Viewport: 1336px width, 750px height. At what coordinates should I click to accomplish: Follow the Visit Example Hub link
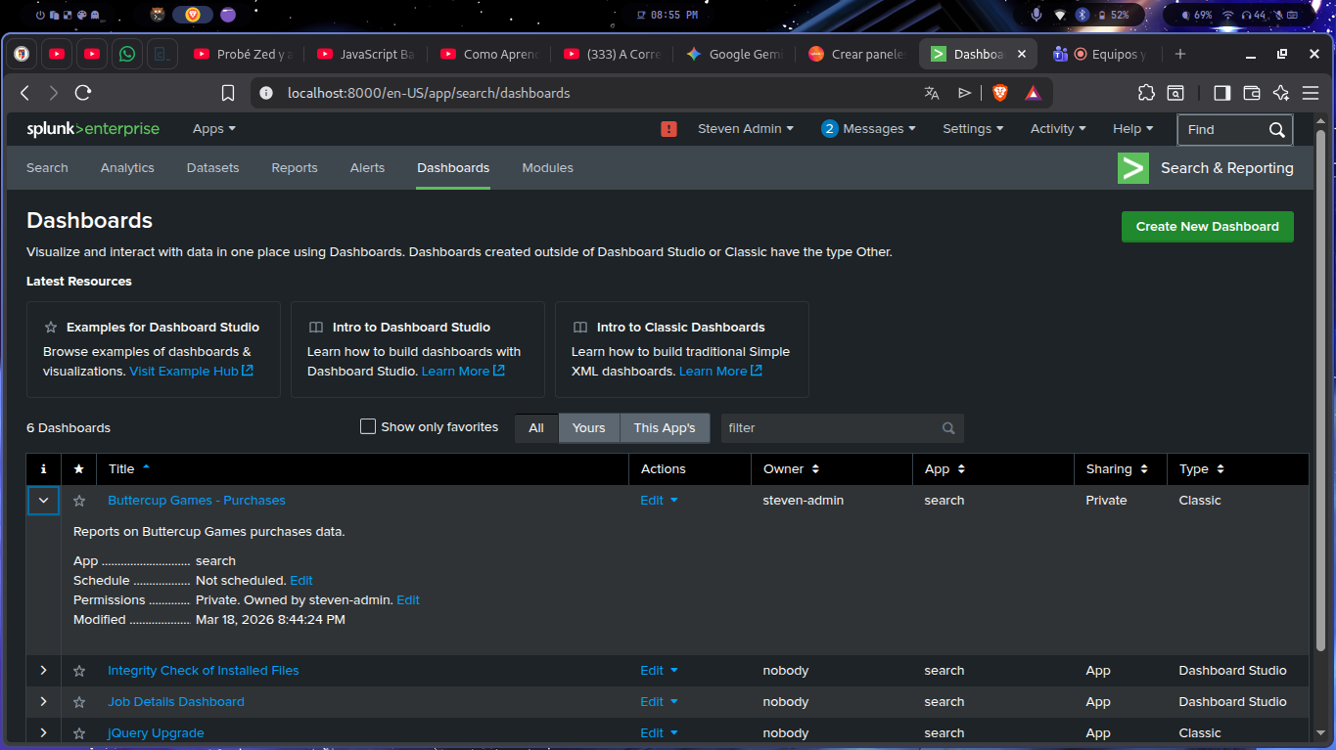click(x=185, y=371)
